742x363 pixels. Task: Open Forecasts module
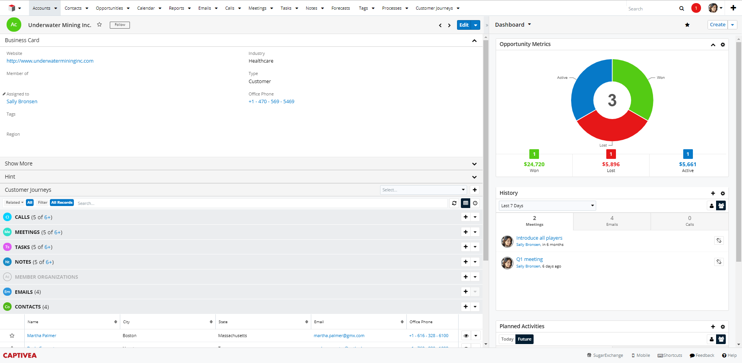point(341,8)
